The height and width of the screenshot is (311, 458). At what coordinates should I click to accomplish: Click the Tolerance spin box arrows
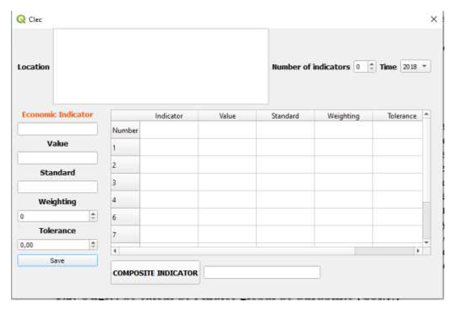[x=93, y=245]
